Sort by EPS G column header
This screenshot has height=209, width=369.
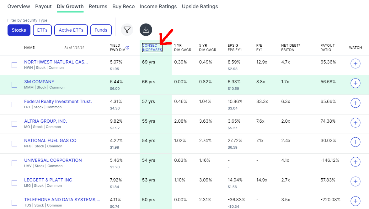tap(235, 48)
